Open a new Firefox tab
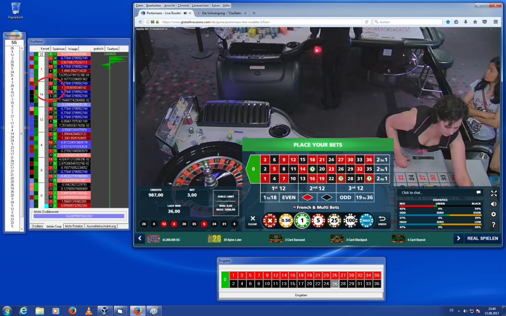The width and height of the screenshot is (506, 316). tap(254, 13)
